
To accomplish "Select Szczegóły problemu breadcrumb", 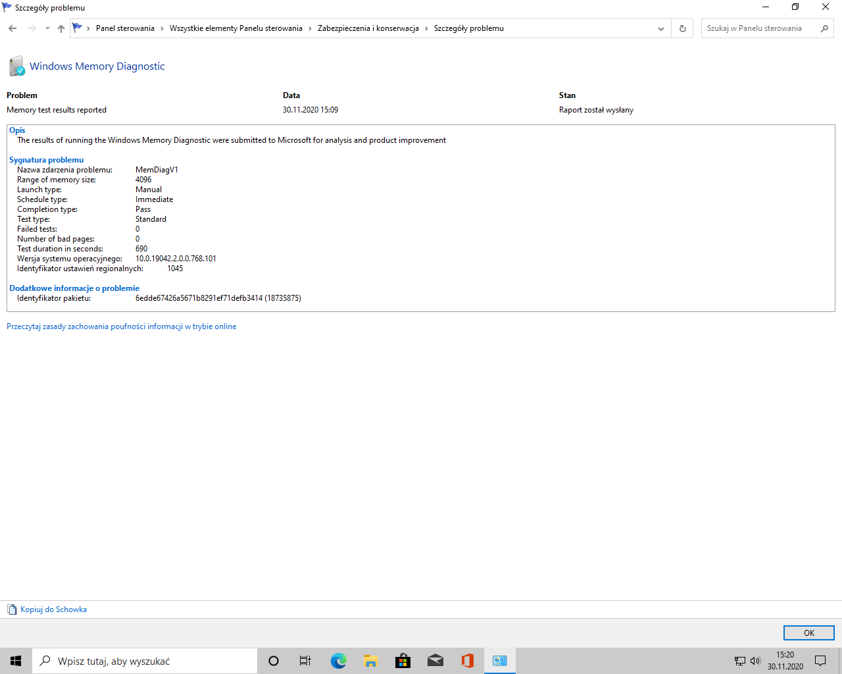I will pos(469,28).
